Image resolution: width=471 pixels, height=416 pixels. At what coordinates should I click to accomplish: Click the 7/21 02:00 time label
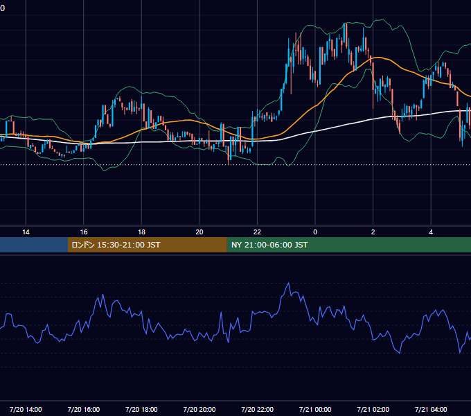point(373,409)
